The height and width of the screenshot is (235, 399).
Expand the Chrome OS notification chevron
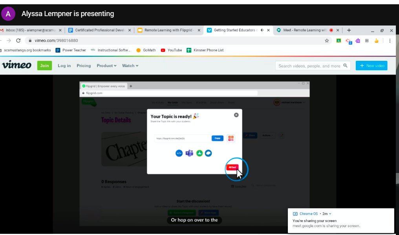(330, 214)
